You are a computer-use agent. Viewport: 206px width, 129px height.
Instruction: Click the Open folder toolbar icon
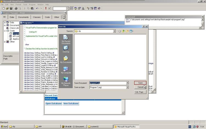click(x=7, y=9)
